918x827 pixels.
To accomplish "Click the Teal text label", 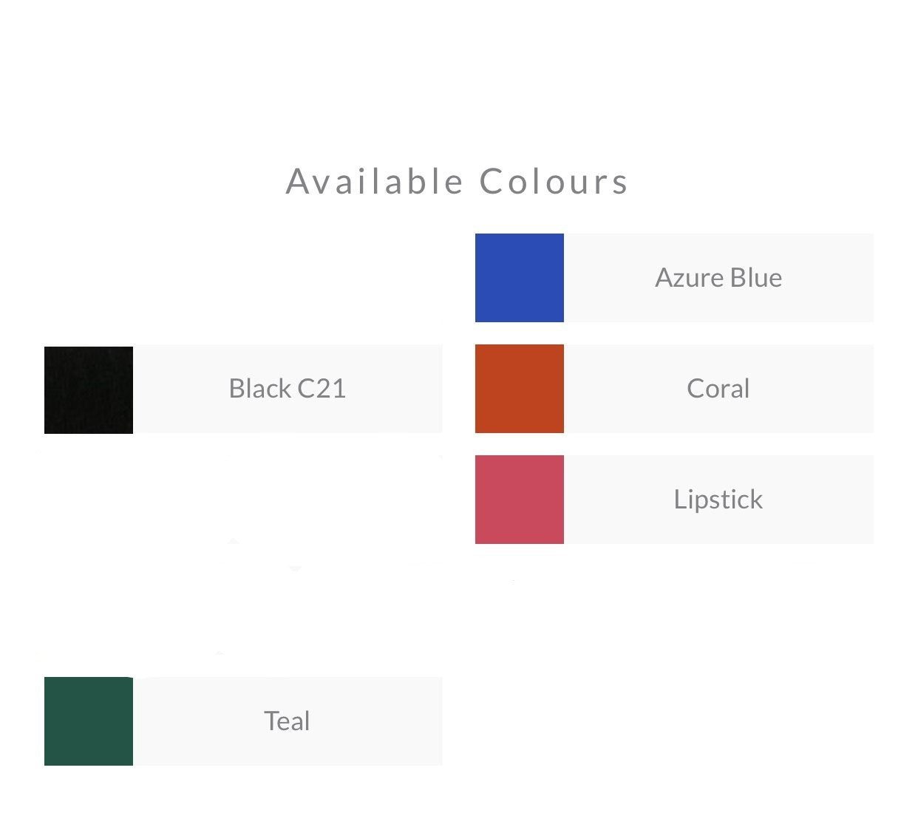I will tap(288, 721).
